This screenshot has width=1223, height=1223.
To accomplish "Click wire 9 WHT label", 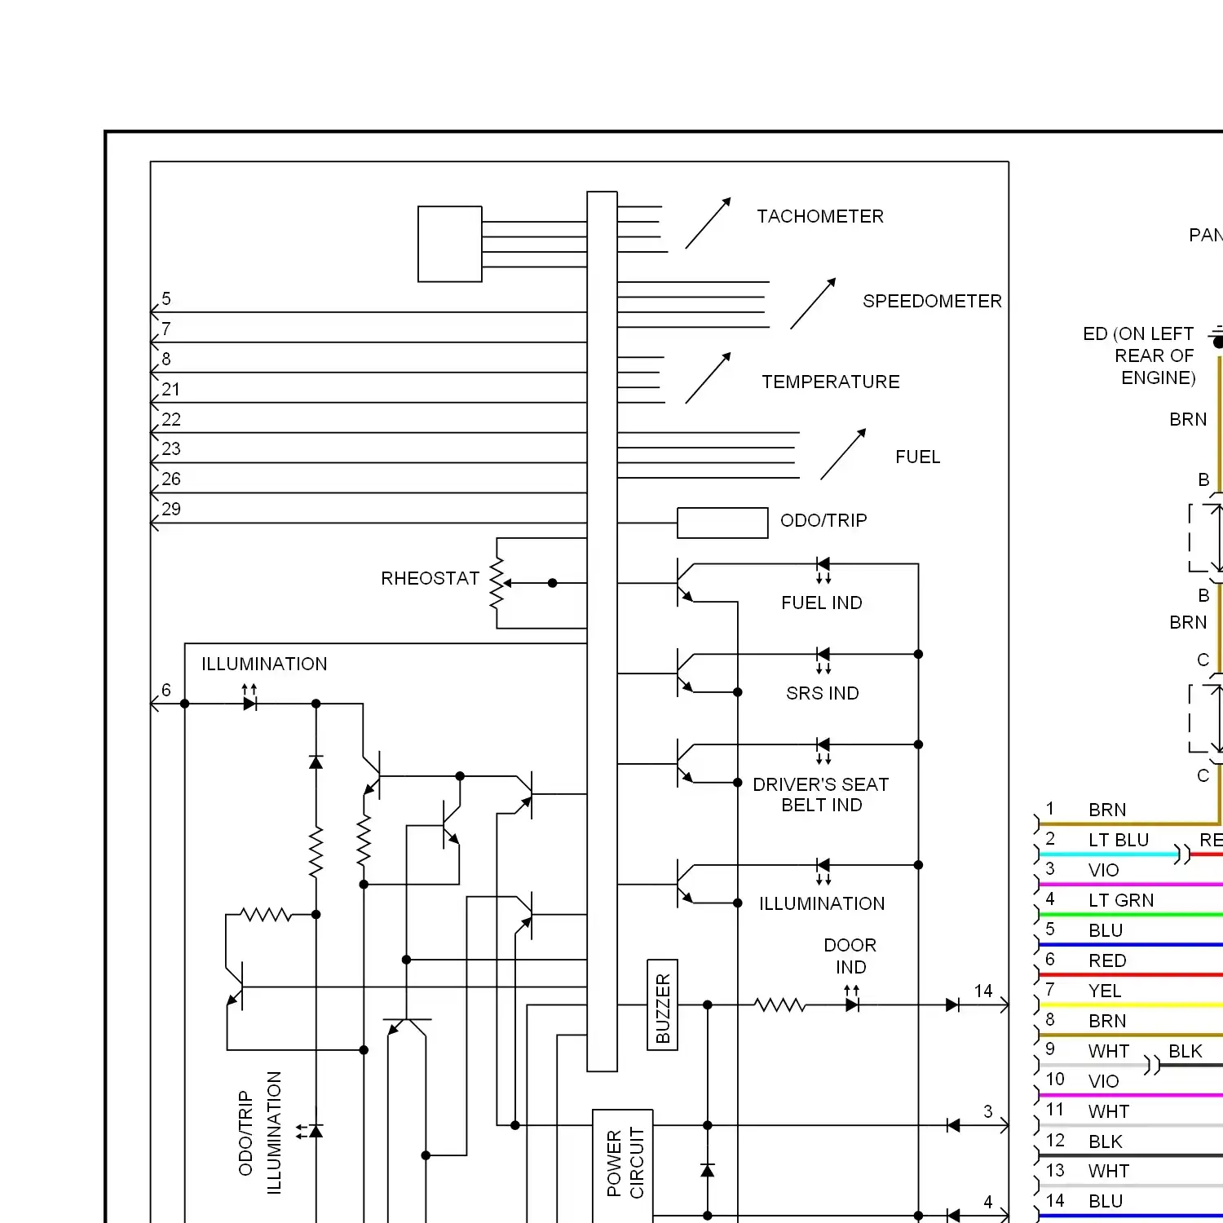I will pos(1109,1051).
